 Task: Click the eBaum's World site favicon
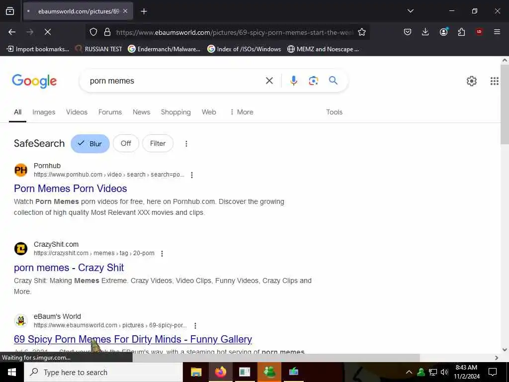pyautogui.click(x=21, y=321)
